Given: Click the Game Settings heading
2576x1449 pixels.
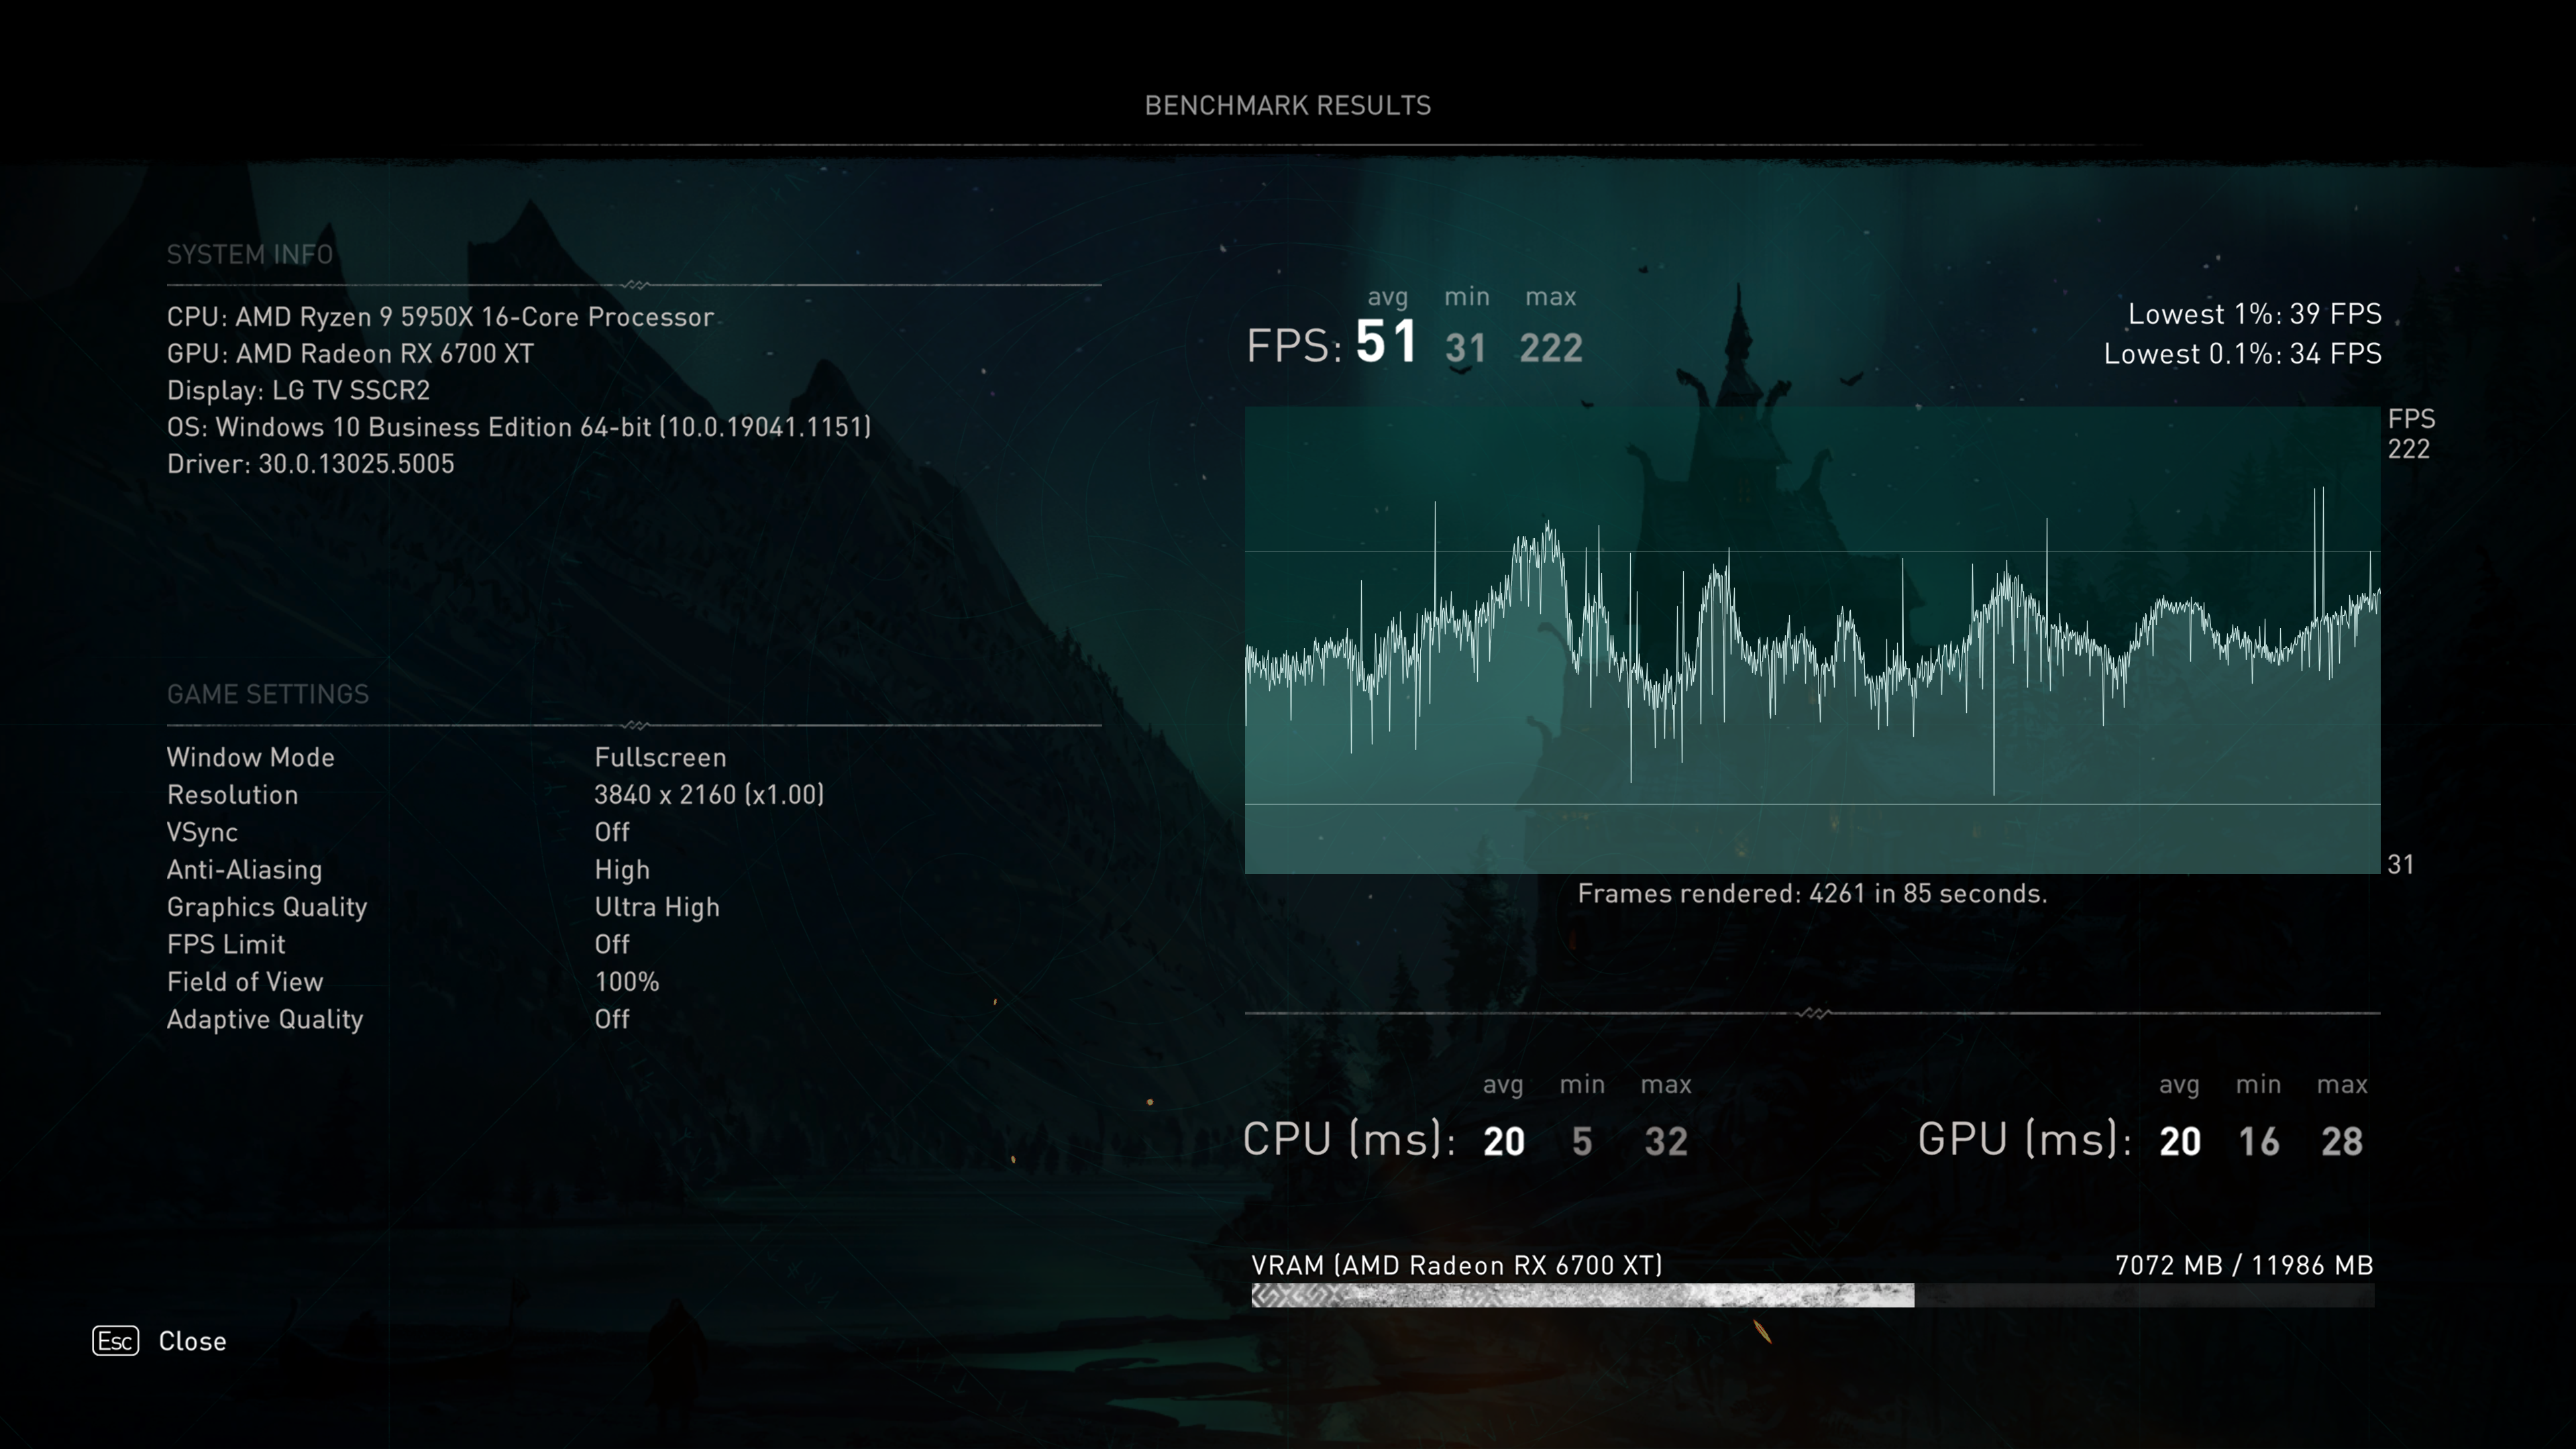Looking at the screenshot, I should [268, 694].
